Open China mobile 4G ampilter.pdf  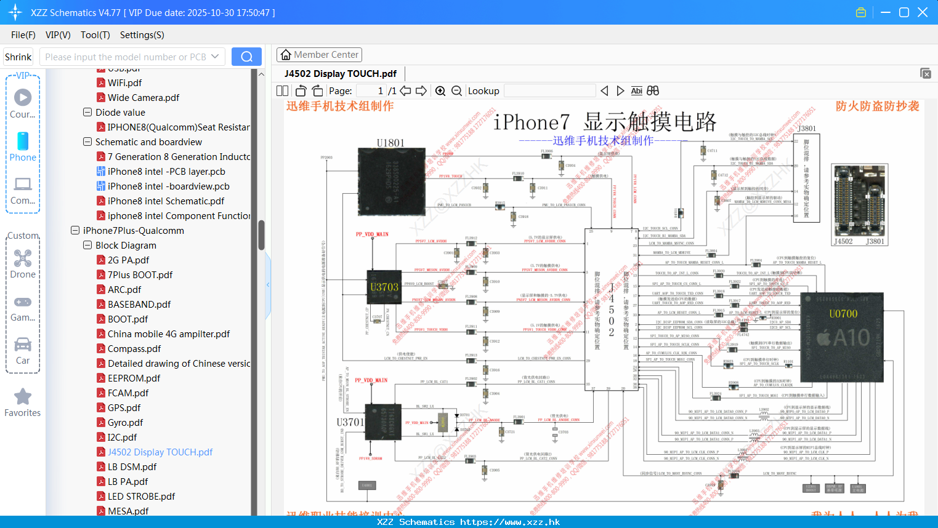(169, 334)
